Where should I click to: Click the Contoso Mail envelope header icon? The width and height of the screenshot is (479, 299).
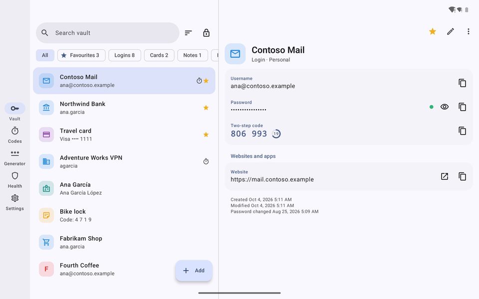click(235, 54)
